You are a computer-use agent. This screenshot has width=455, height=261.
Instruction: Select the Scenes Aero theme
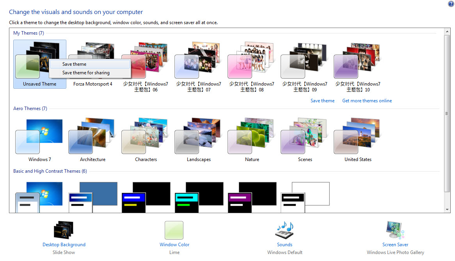click(x=305, y=140)
